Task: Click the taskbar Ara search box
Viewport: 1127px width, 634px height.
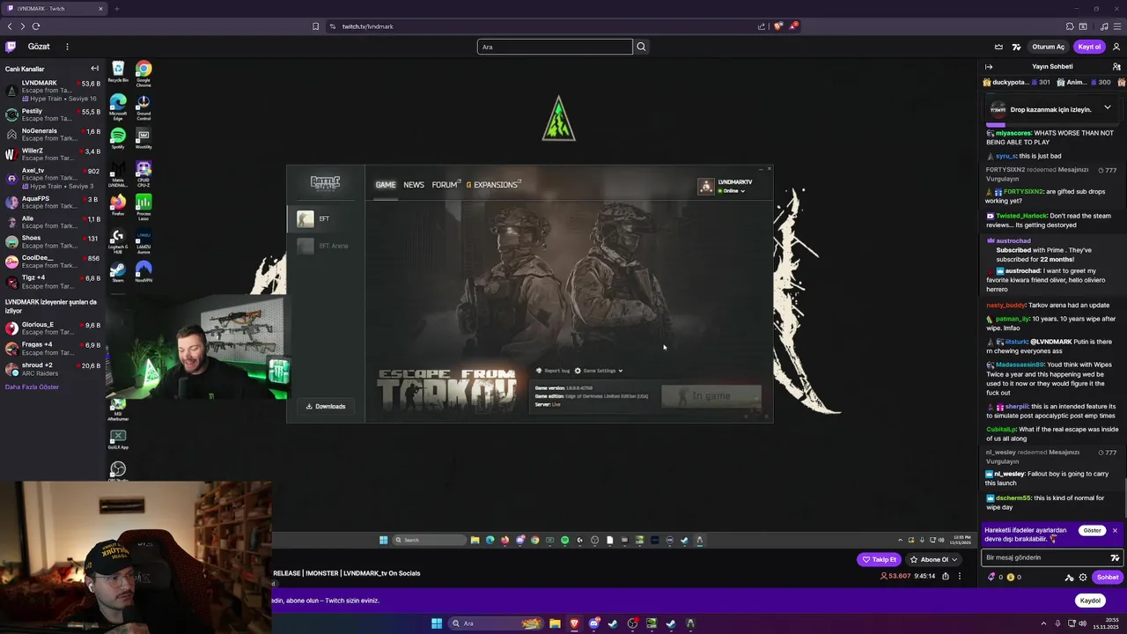Action: pyautogui.click(x=497, y=623)
